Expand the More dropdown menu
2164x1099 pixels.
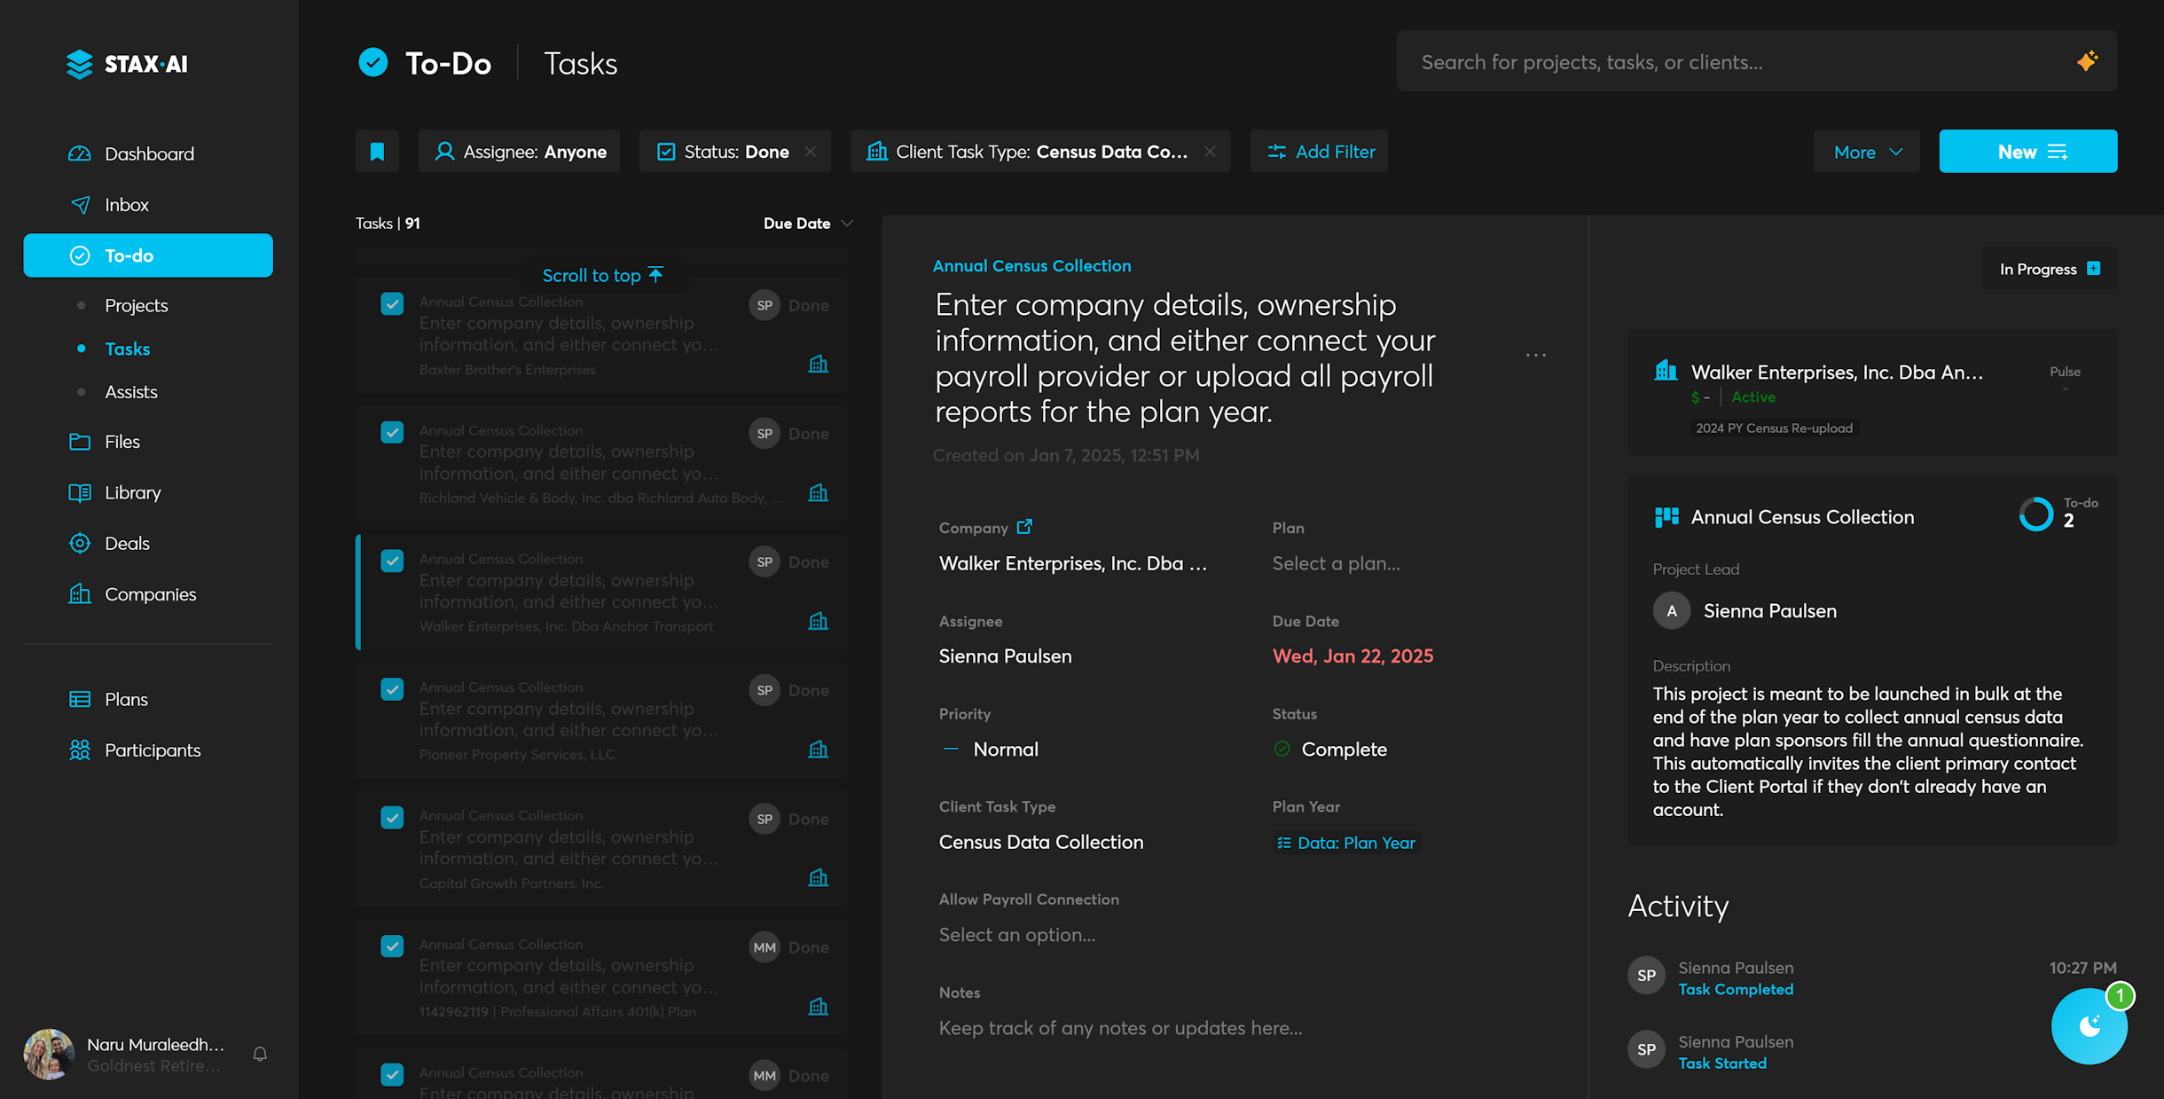[1866, 152]
